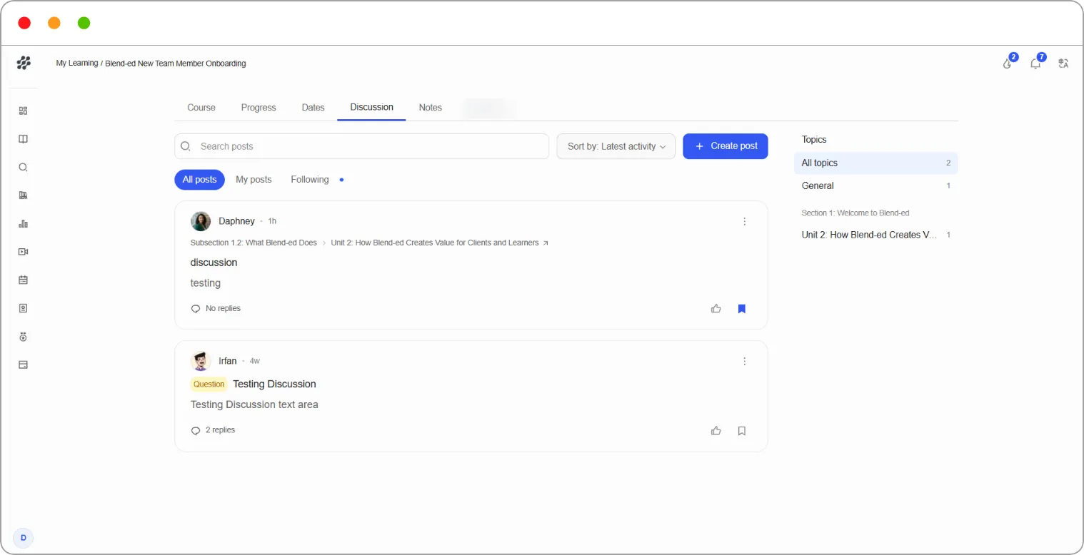Click the Blend-ed logo in the sidebar
This screenshot has height=555, width=1084.
pos(24,63)
